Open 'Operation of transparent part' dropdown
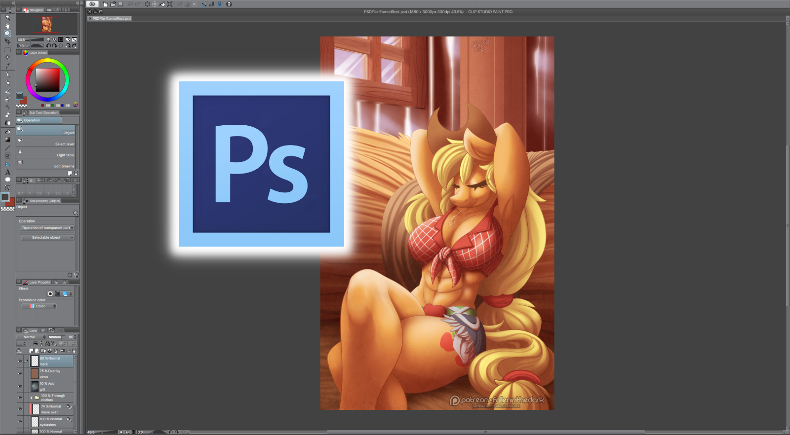 (x=47, y=228)
